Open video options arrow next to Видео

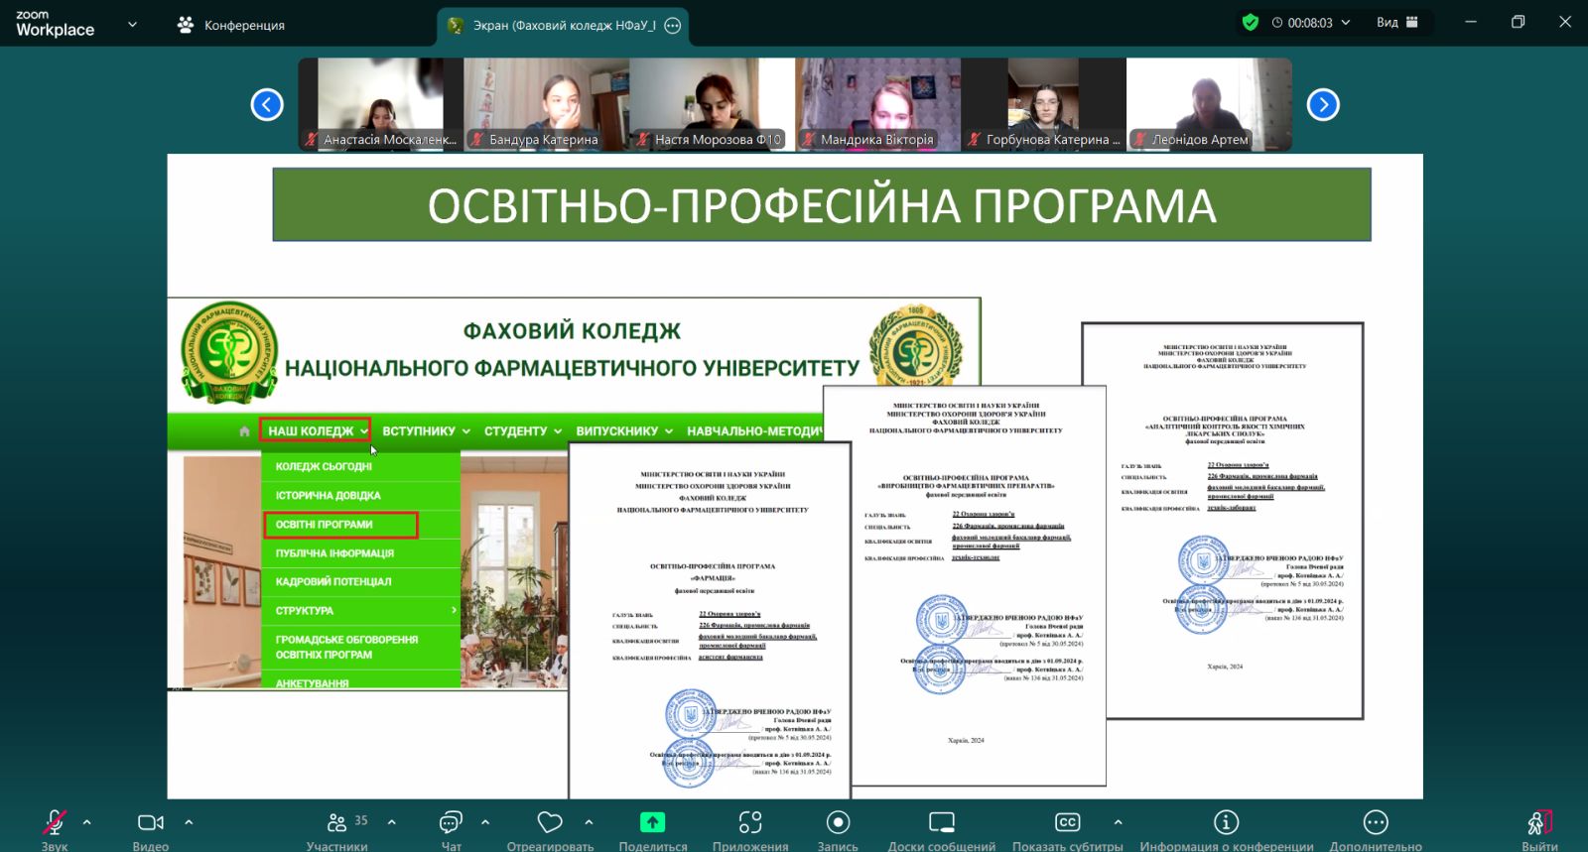coord(189,822)
